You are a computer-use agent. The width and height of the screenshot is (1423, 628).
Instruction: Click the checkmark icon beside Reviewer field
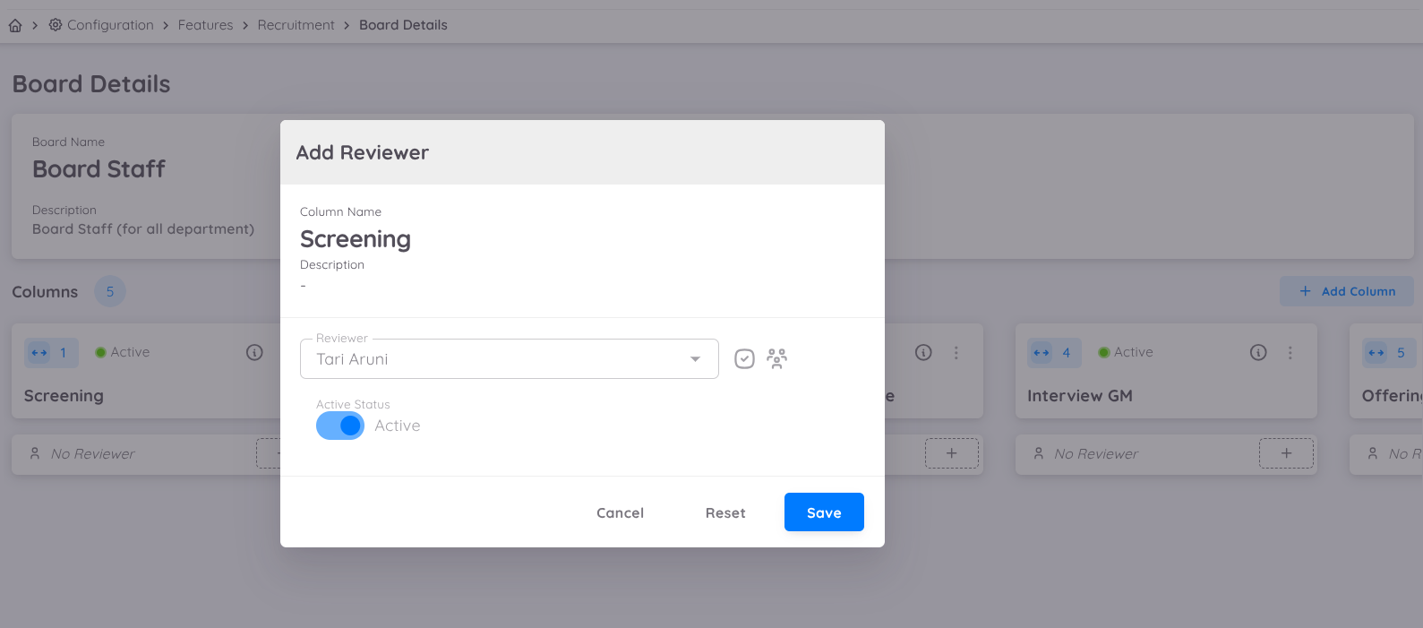744,359
